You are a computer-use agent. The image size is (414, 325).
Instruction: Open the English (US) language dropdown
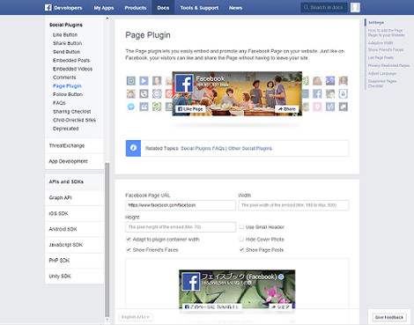click(136, 317)
